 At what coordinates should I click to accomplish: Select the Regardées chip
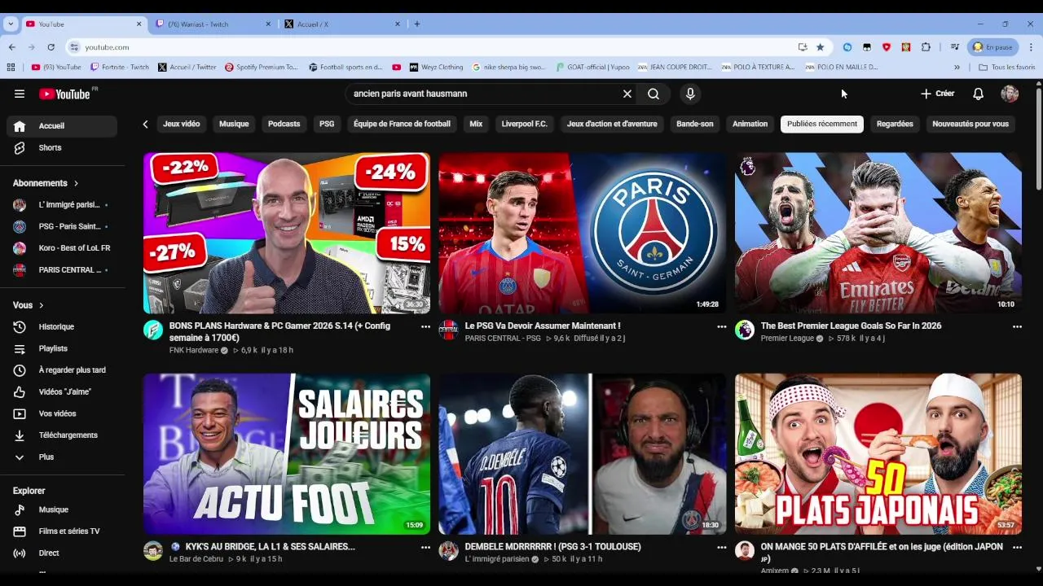tap(895, 125)
